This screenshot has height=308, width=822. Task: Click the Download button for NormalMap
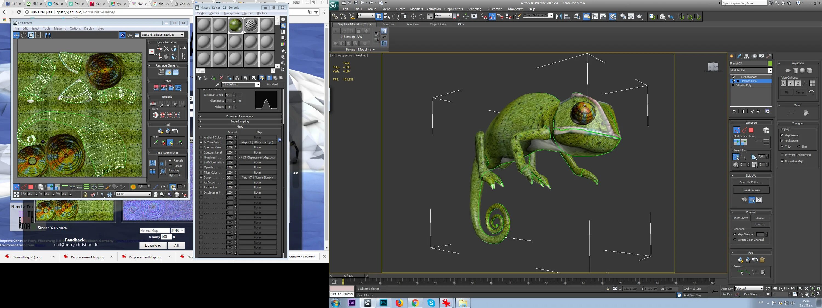point(153,244)
